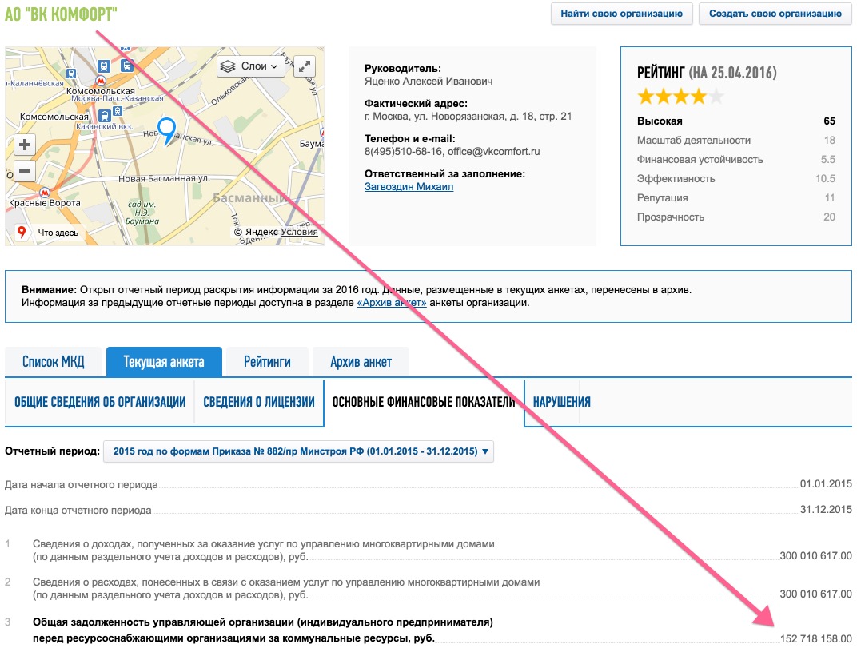Screen dimensions: 861x656
Task: Click АО "ВК КОМФОРТ" title
Action: tap(61, 14)
